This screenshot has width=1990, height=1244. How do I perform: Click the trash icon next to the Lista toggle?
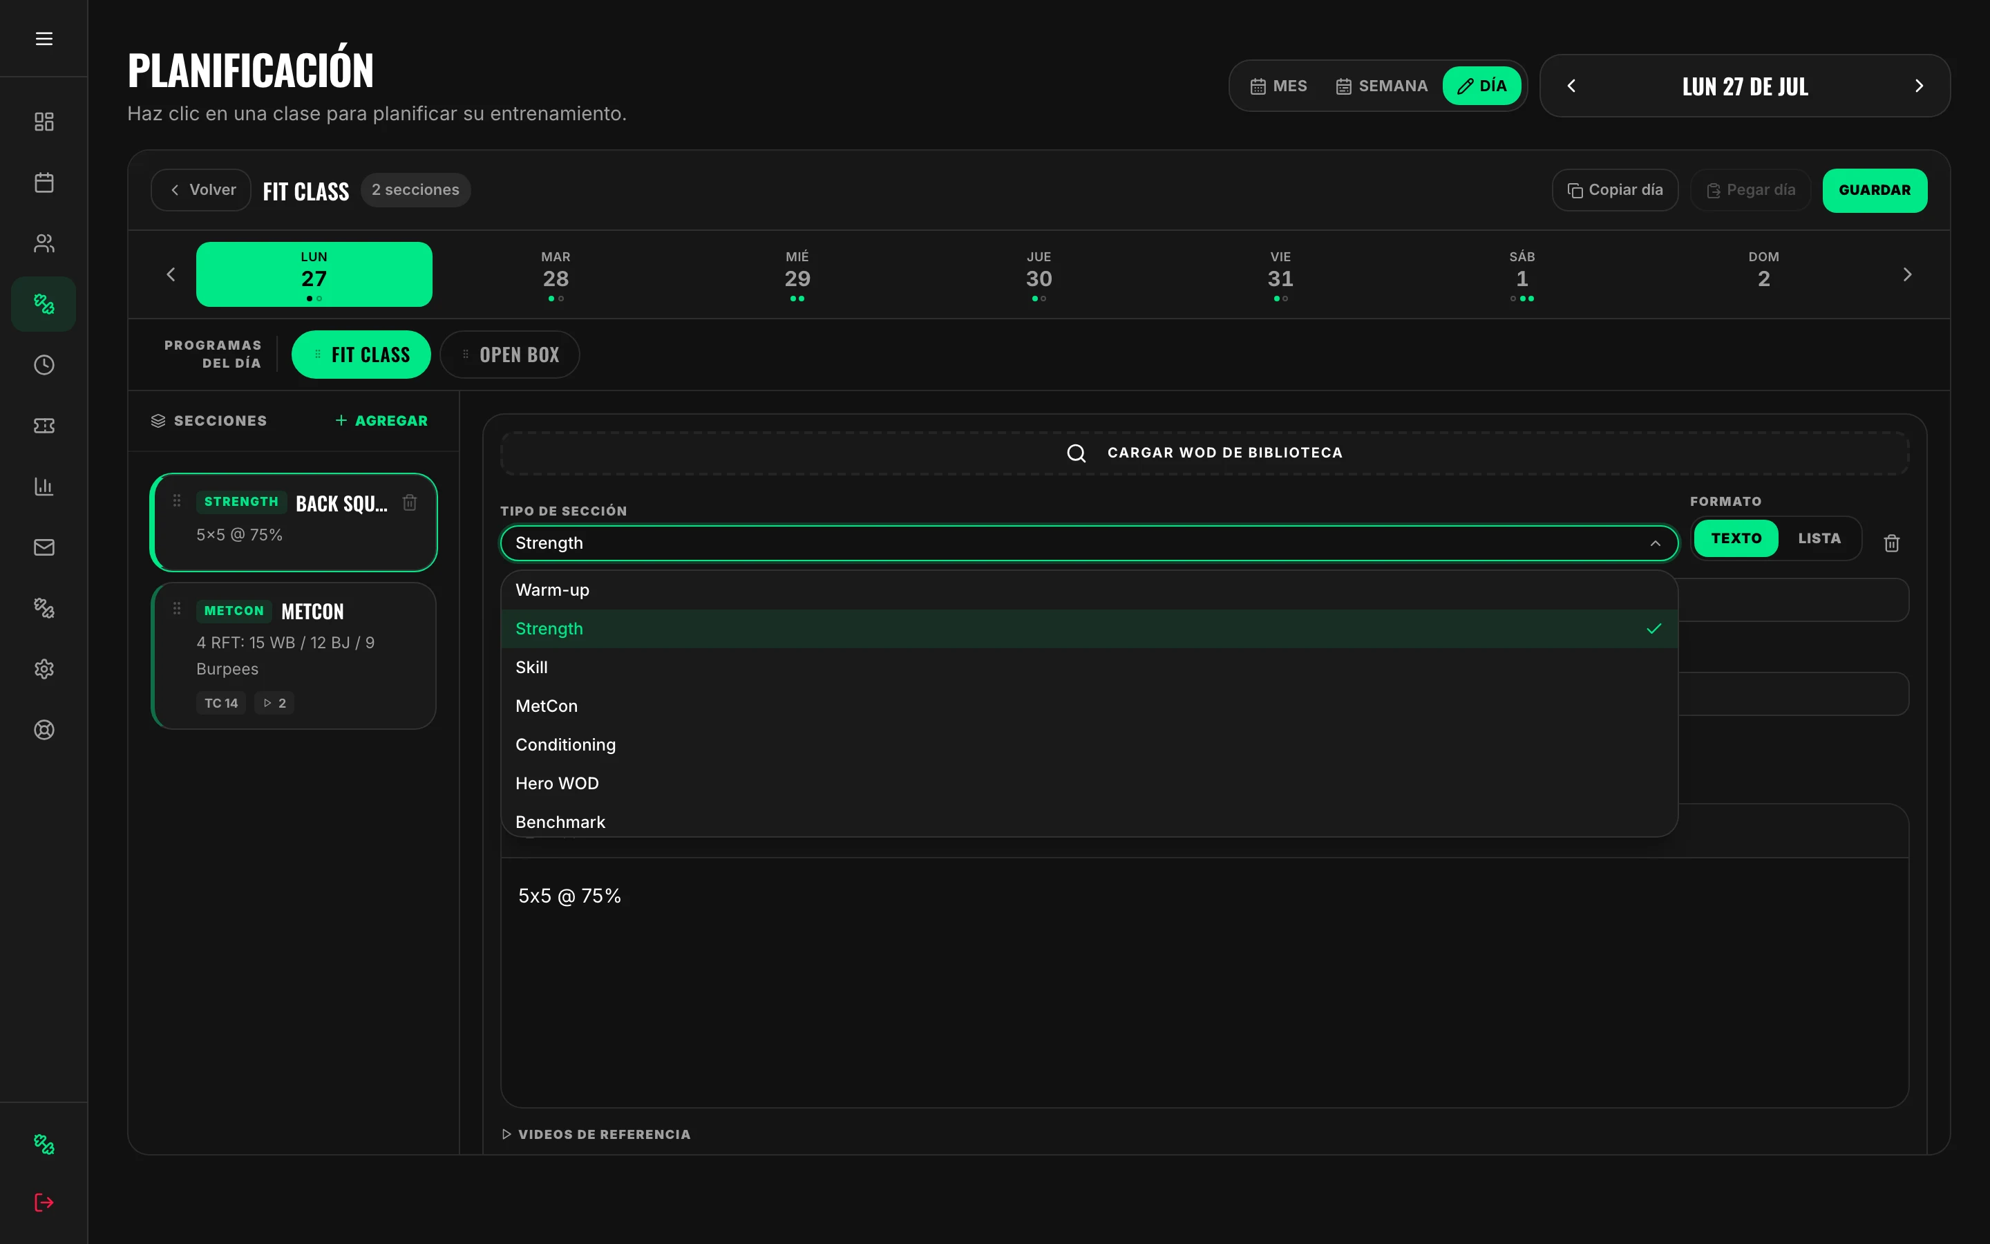(1891, 543)
